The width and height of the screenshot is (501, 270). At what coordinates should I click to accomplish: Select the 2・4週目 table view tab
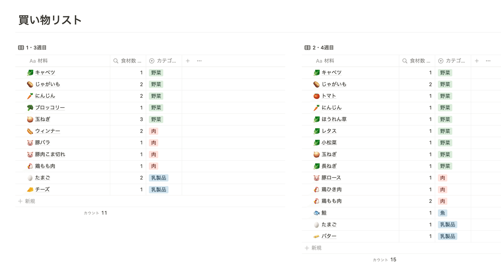click(323, 48)
